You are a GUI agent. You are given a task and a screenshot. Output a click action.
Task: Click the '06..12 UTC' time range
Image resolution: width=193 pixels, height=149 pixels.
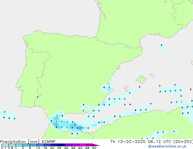[x=160, y=142]
